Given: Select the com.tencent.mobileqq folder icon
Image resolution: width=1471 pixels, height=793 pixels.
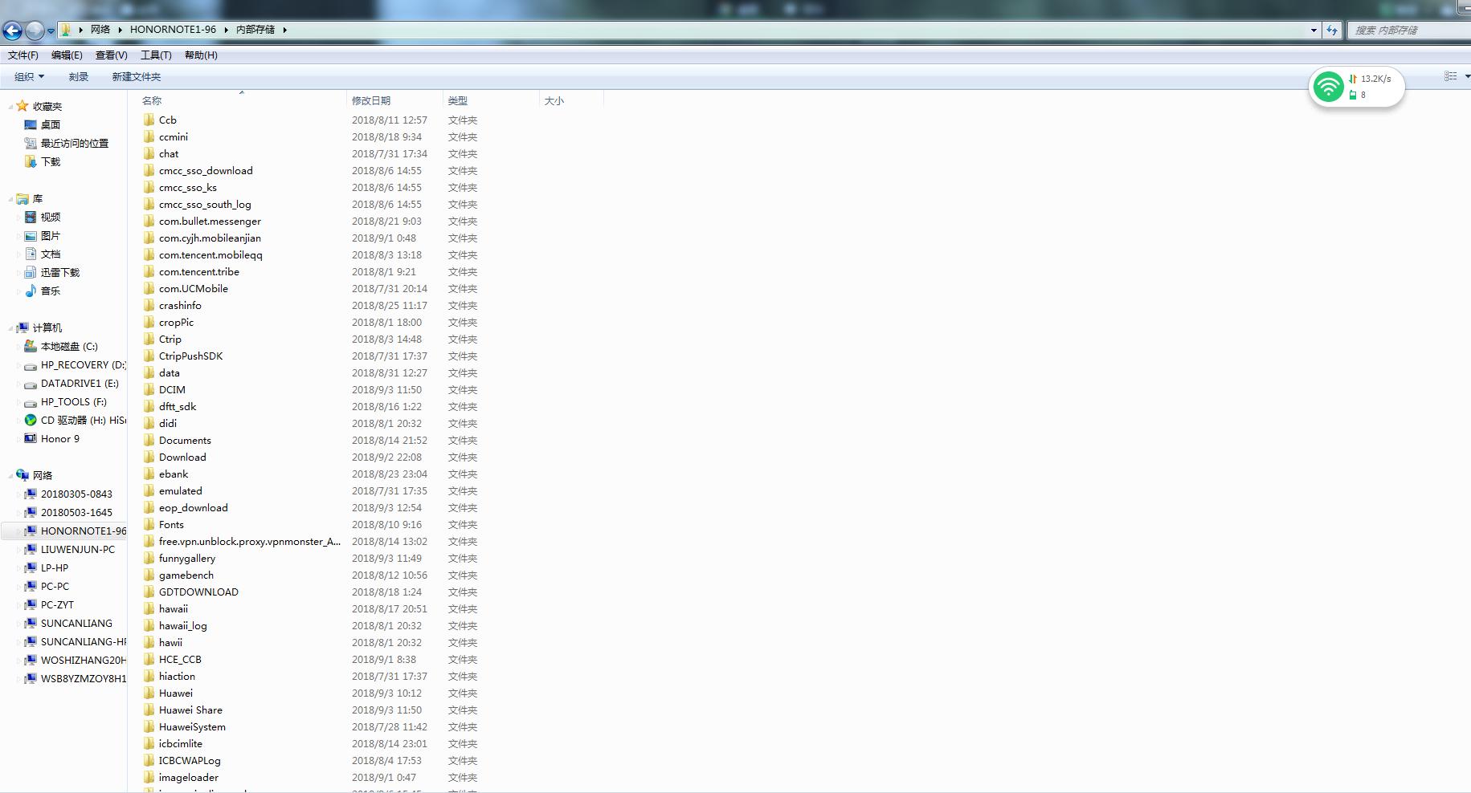Looking at the screenshot, I should tap(149, 254).
